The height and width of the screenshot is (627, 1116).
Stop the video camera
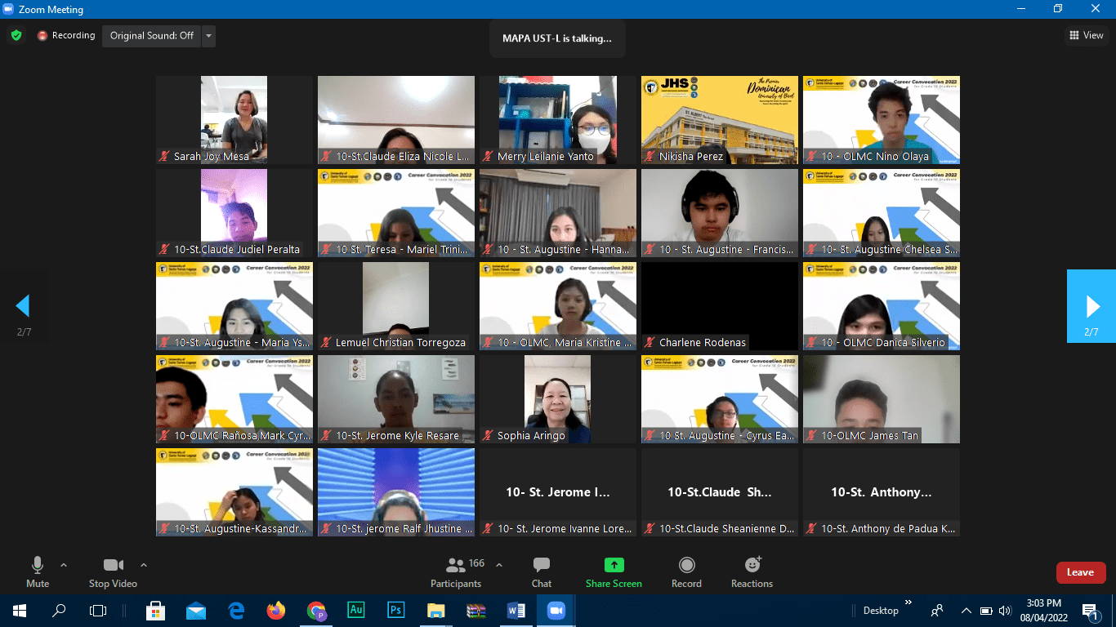point(113,572)
